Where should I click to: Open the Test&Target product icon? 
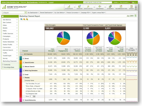[100, 7]
